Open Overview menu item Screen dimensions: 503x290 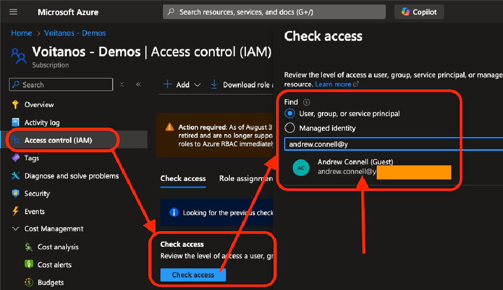[39, 105]
